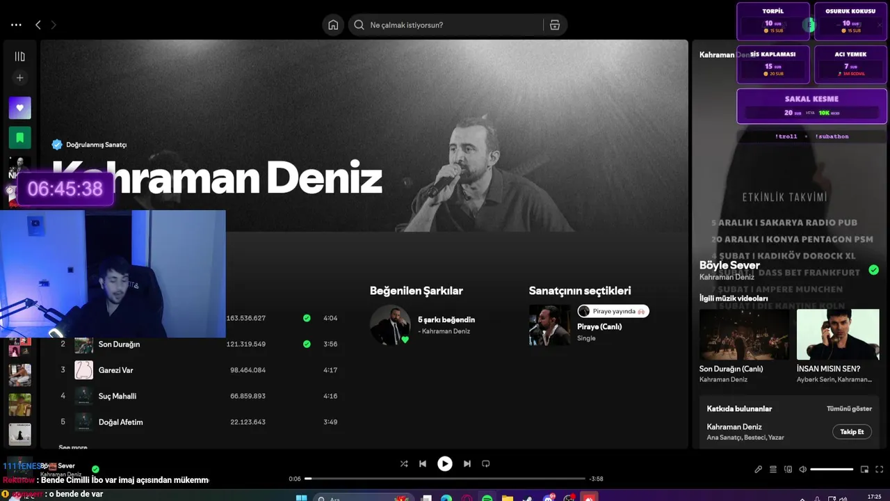Click the Doğrulanmış Sanatçı verified badge
Screen dimensions: 890x501
point(89,145)
